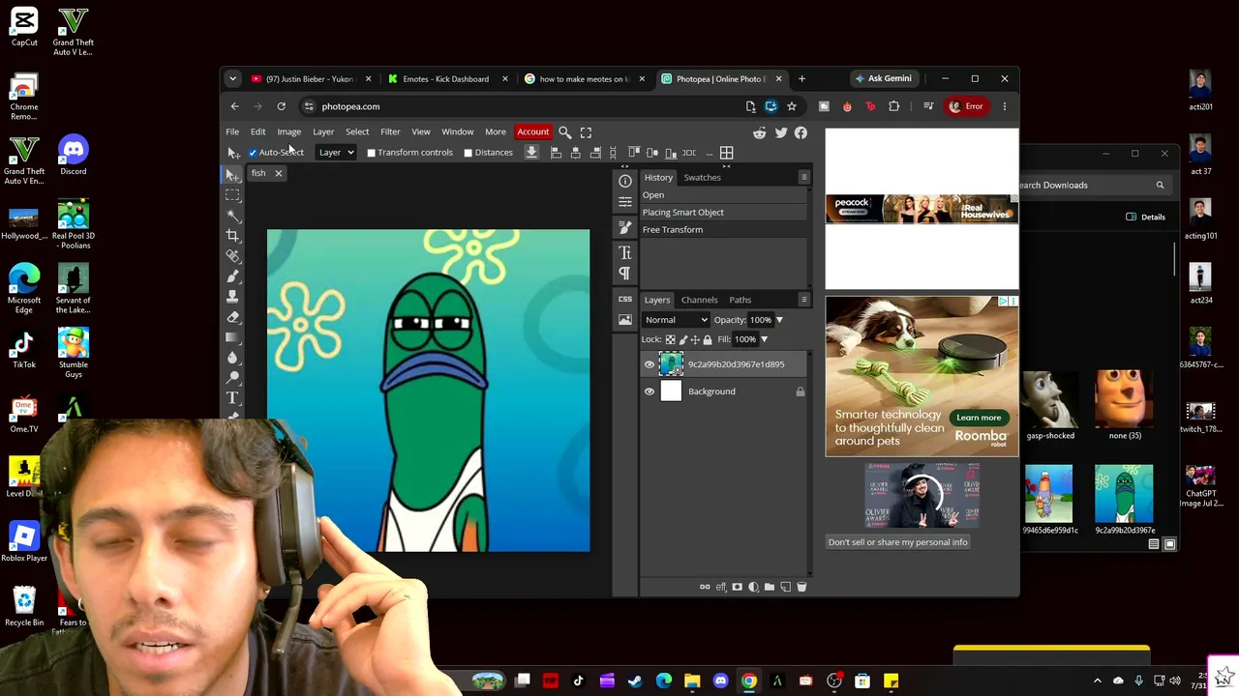The image size is (1239, 696).
Task: Hide the 9c2a99b20d3967e1d895 layer
Action: click(x=650, y=364)
